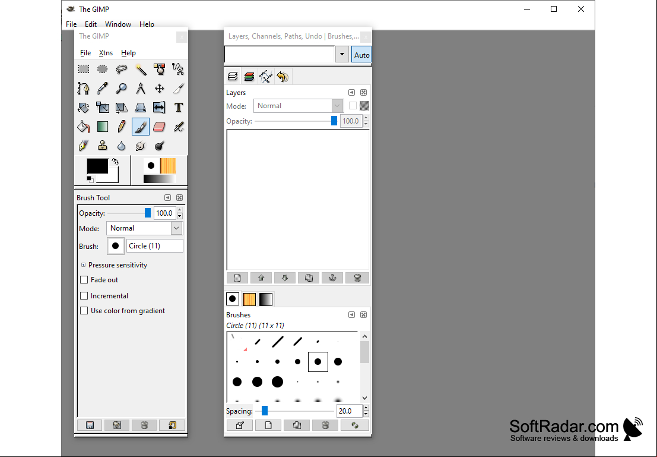The width and height of the screenshot is (657, 457).
Task: Click Delete Layer trash button
Action: click(x=357, y=278)
